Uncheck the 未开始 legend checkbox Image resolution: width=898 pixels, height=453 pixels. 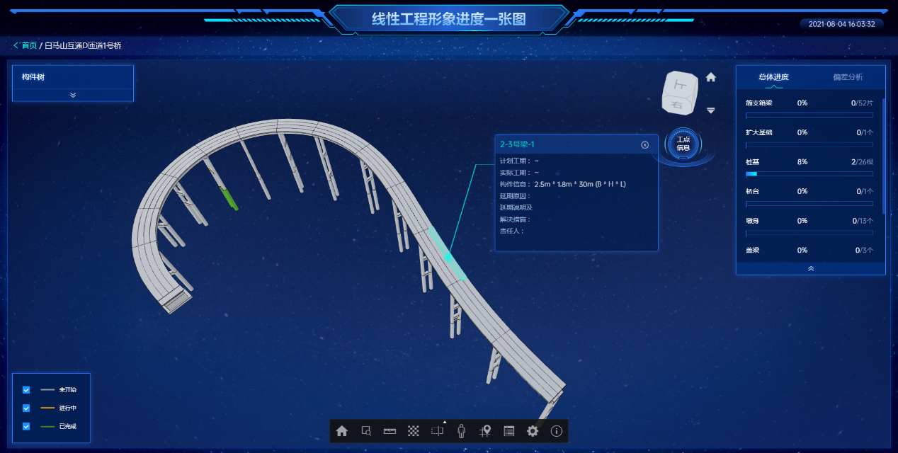(26, 390)
